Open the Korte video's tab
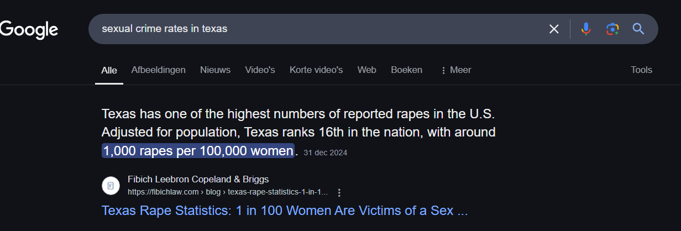 tap(316, 70)
